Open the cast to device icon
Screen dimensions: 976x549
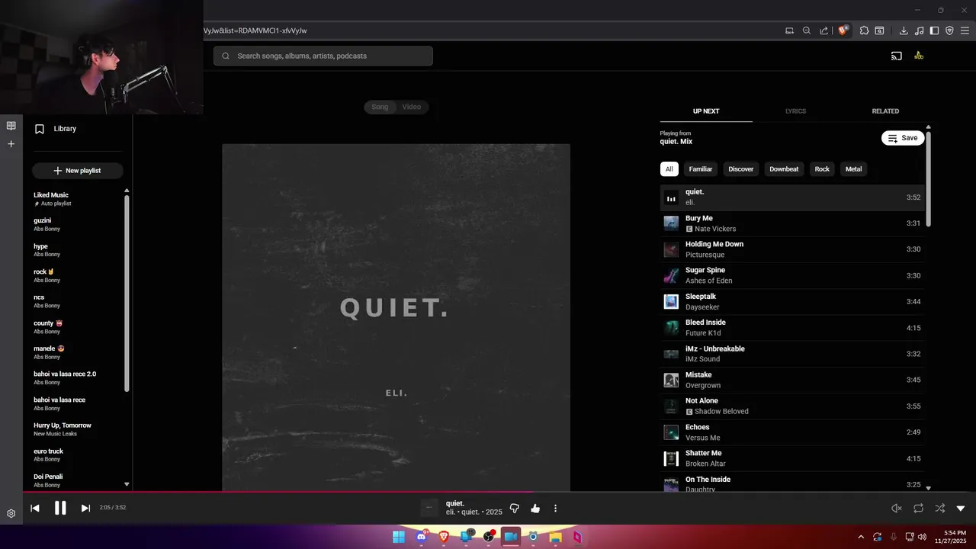click(897, 56)
